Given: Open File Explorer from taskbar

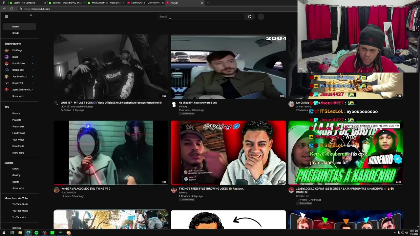Looking at the screenshot, I should [x=20, y=233].
